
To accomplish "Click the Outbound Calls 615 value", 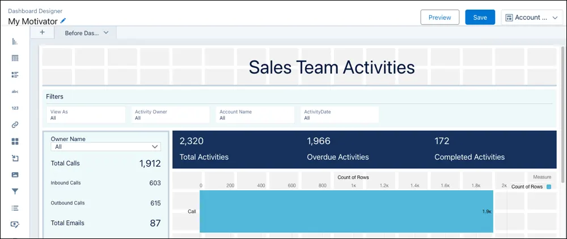I will [x=155, y=203].
